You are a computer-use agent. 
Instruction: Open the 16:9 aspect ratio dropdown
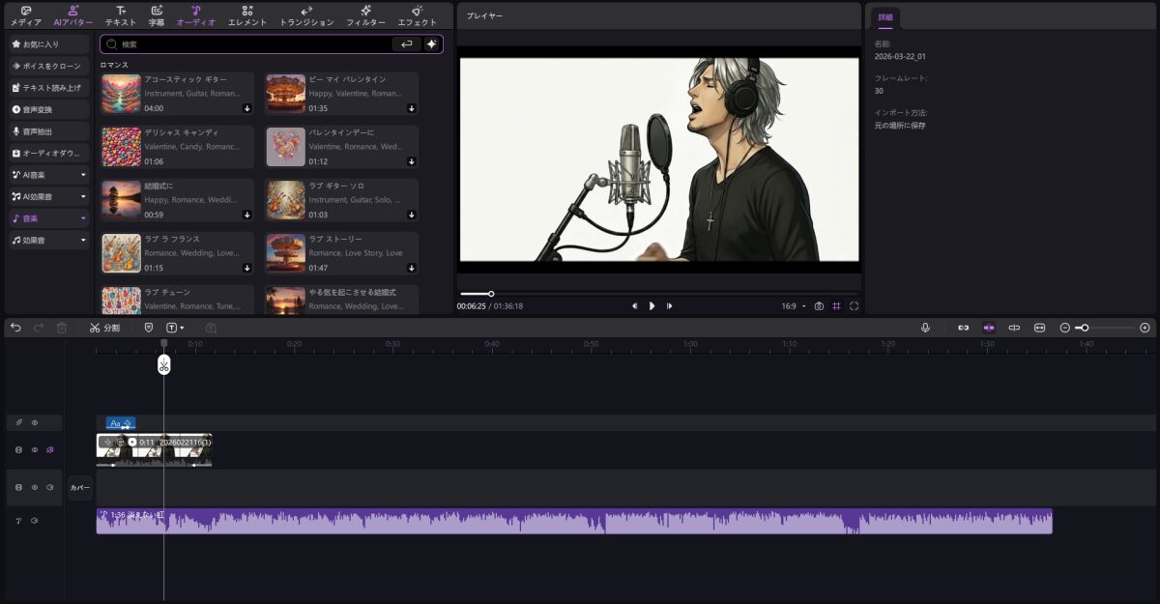tap(793, 306)
